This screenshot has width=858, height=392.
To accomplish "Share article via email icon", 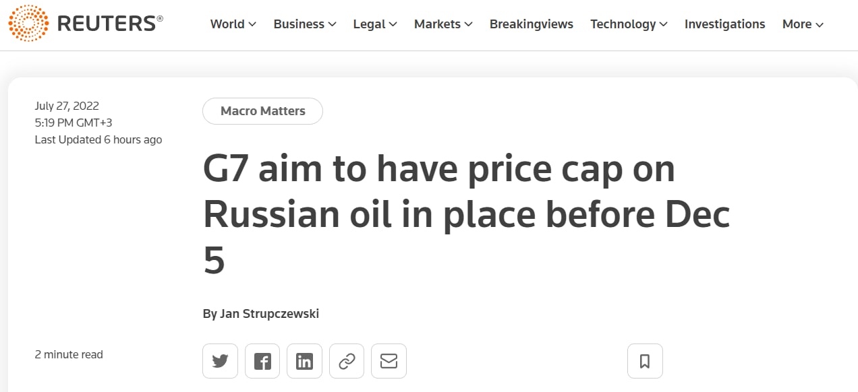I will [x=389, y=361].
